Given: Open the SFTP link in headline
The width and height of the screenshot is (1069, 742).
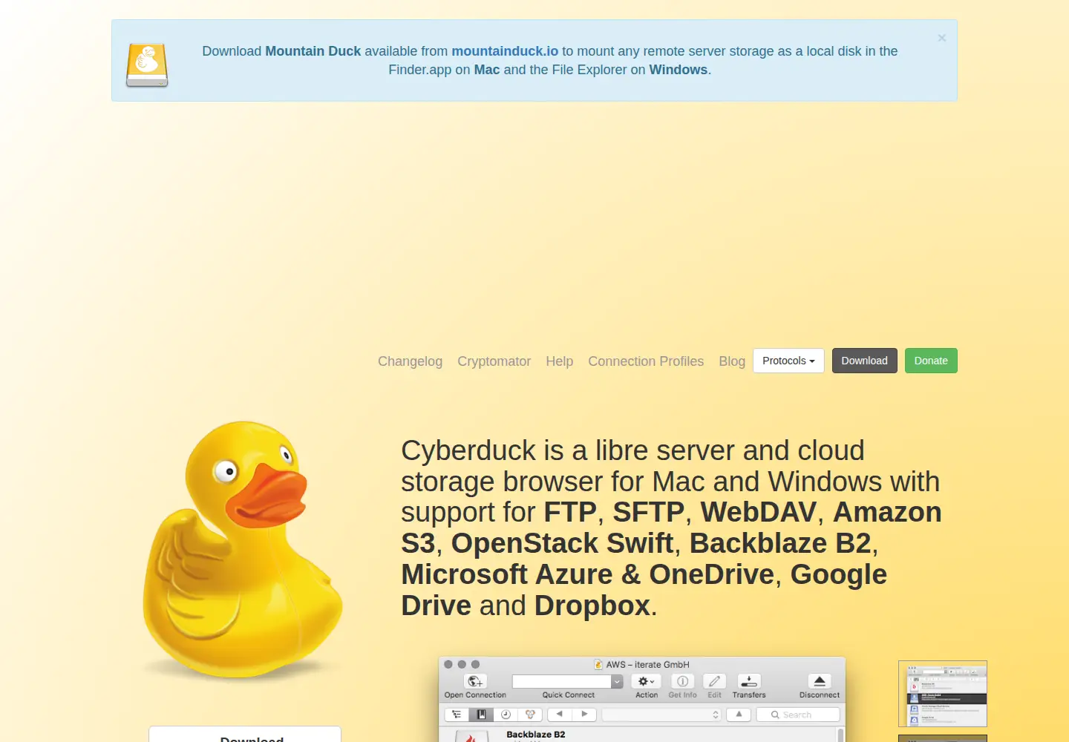Looking at the screenshot, I should pyautogui.click(x=648, y=513).
